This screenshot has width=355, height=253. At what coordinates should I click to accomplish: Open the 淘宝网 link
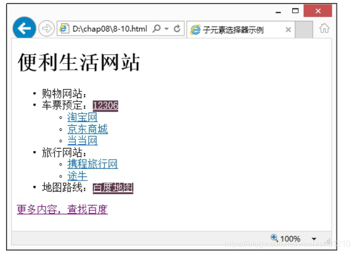point(83,117)
